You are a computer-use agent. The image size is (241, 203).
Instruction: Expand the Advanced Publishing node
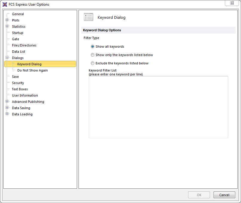pos(7,102)
